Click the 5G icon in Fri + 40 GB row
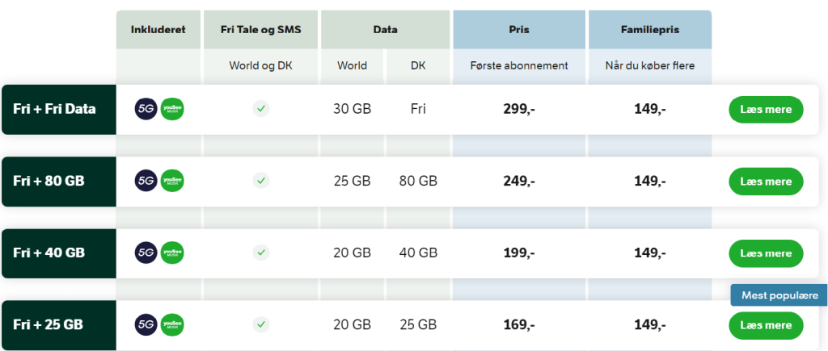 (146, 253)
